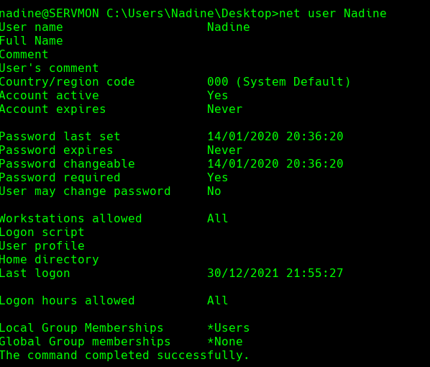The width and height of the screenshot is (430, 367).
Task: Select 'All' beside Workstations allowed
Action: (x=217, y=219)
